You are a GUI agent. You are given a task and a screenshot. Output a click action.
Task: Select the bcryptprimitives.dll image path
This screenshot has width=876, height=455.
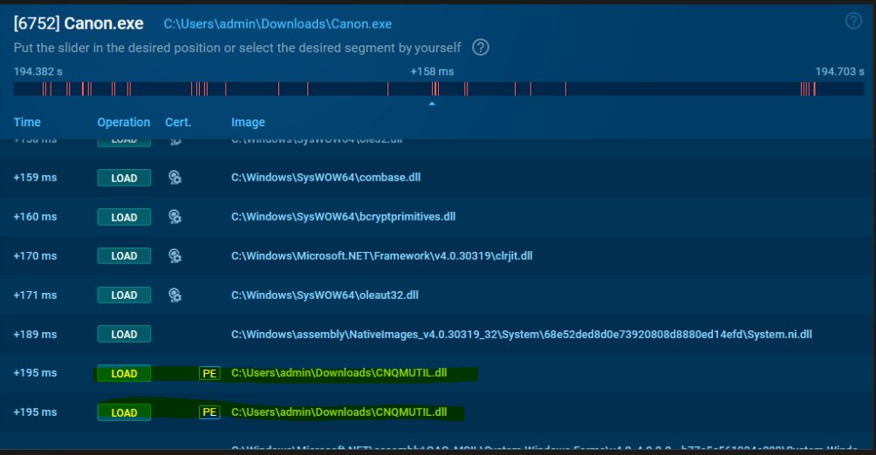pos(343,217)
